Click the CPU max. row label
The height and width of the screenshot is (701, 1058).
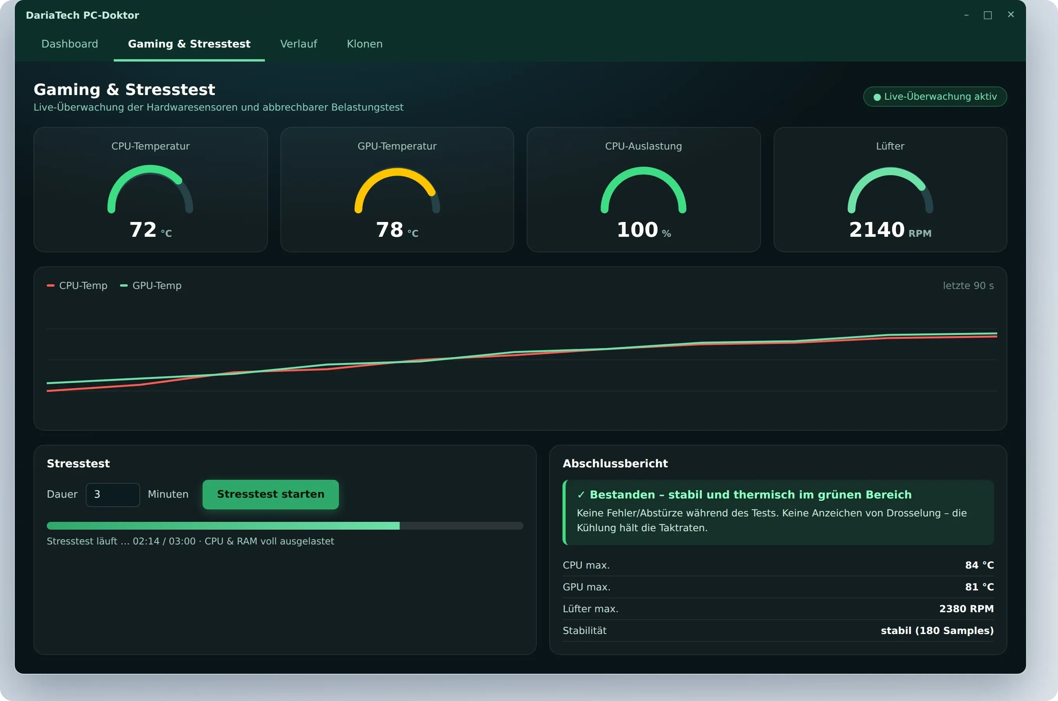(586, 565)
